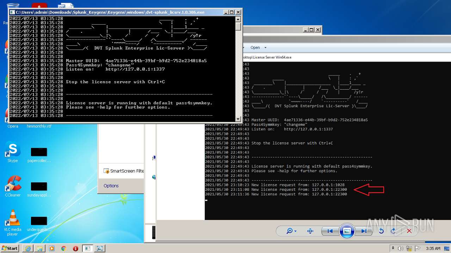Open Windows Explorer from taskbar
Image resolution: width=451 pixels, height=253 pixels.
click(x=40, y=248)
